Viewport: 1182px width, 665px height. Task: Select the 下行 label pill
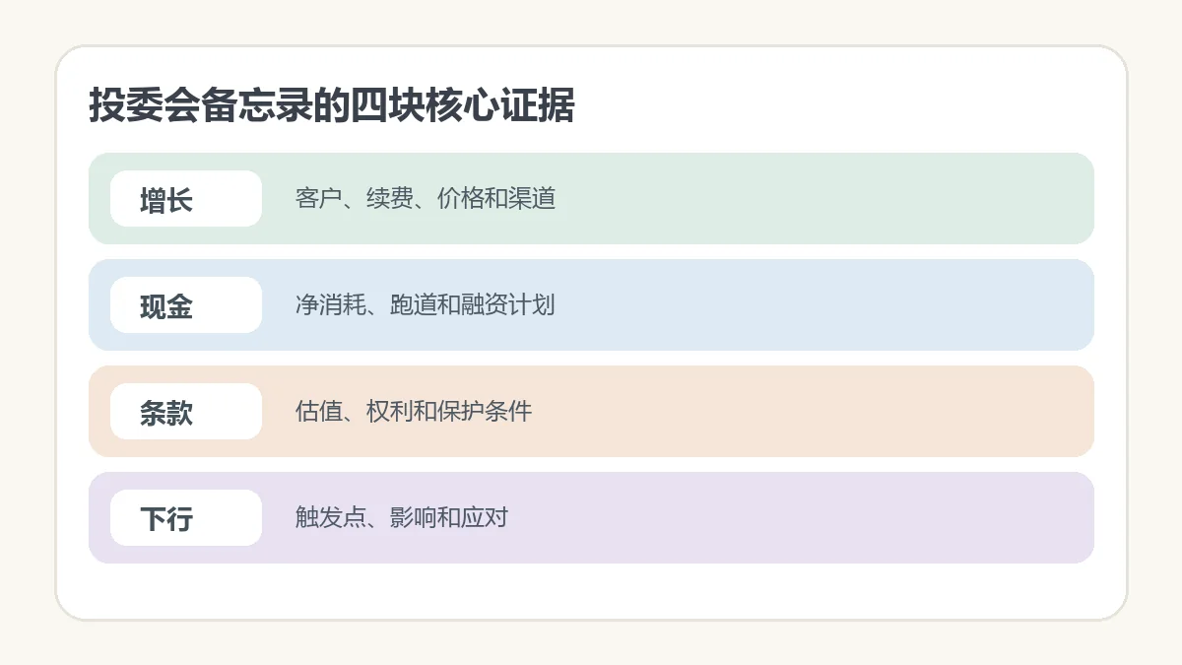(x=186, y=518)
